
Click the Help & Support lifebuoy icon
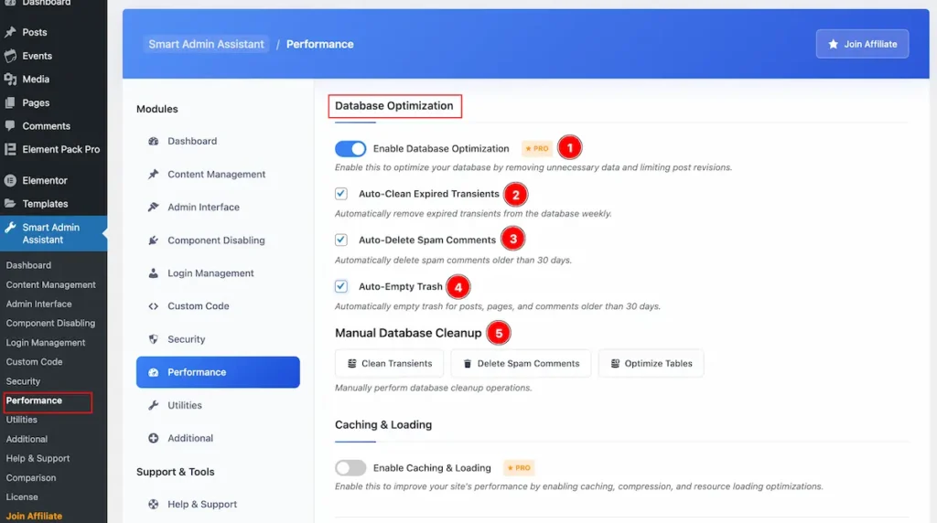tap(154, 505)
